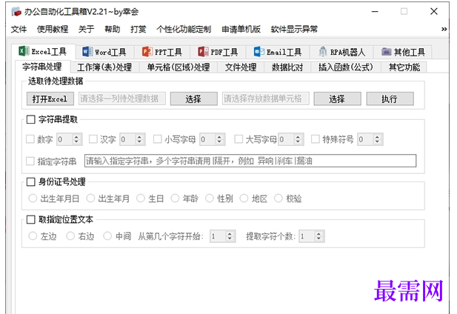Open the 其他工具 tab

403,52
